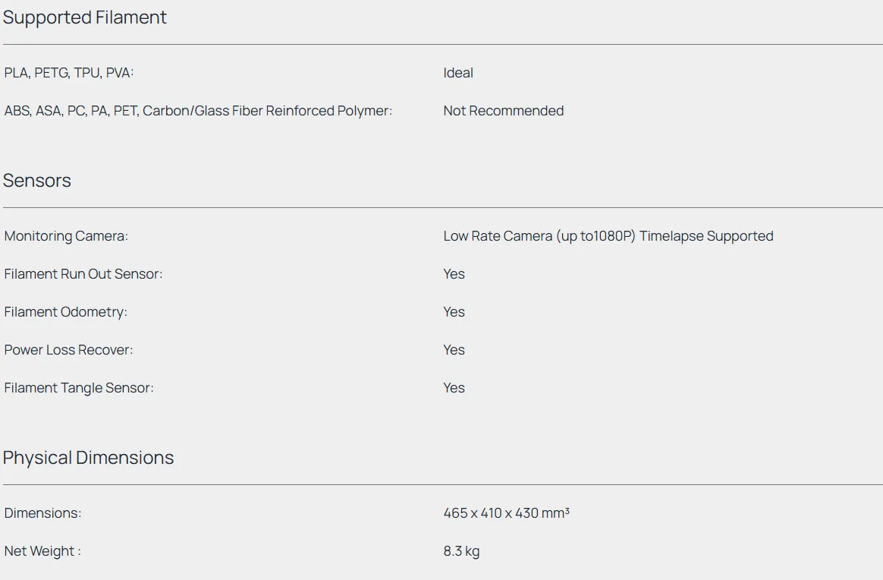
Task: Click the Filament Odometry label
Action: (66, 312)
